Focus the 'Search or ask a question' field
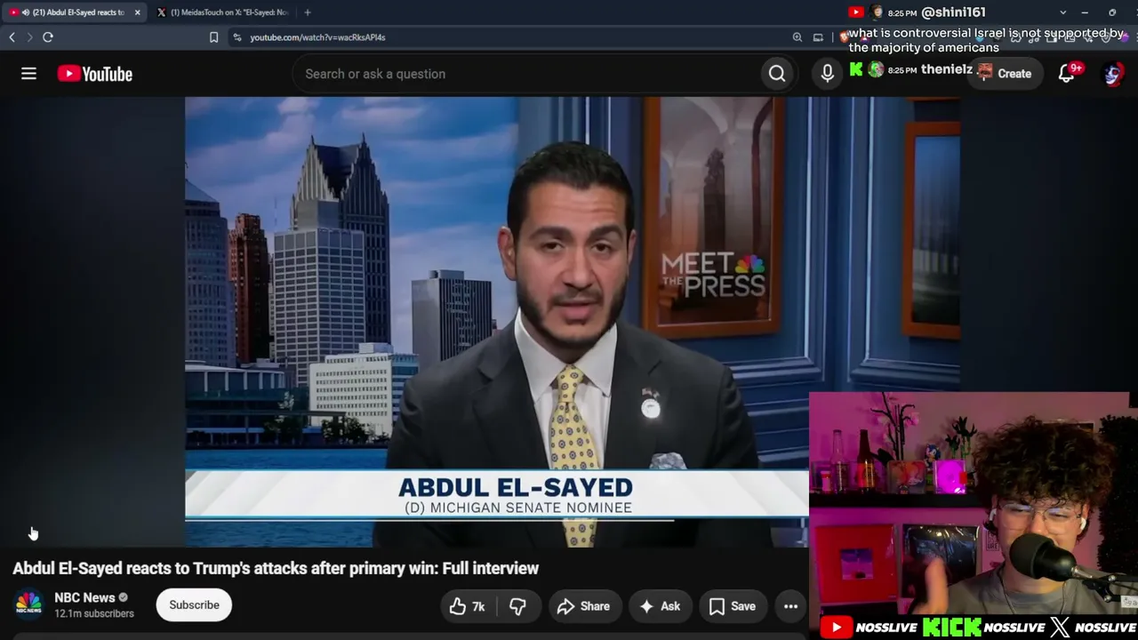The width and height of the screenshot is (1138, 640). [x=527, y=74]
